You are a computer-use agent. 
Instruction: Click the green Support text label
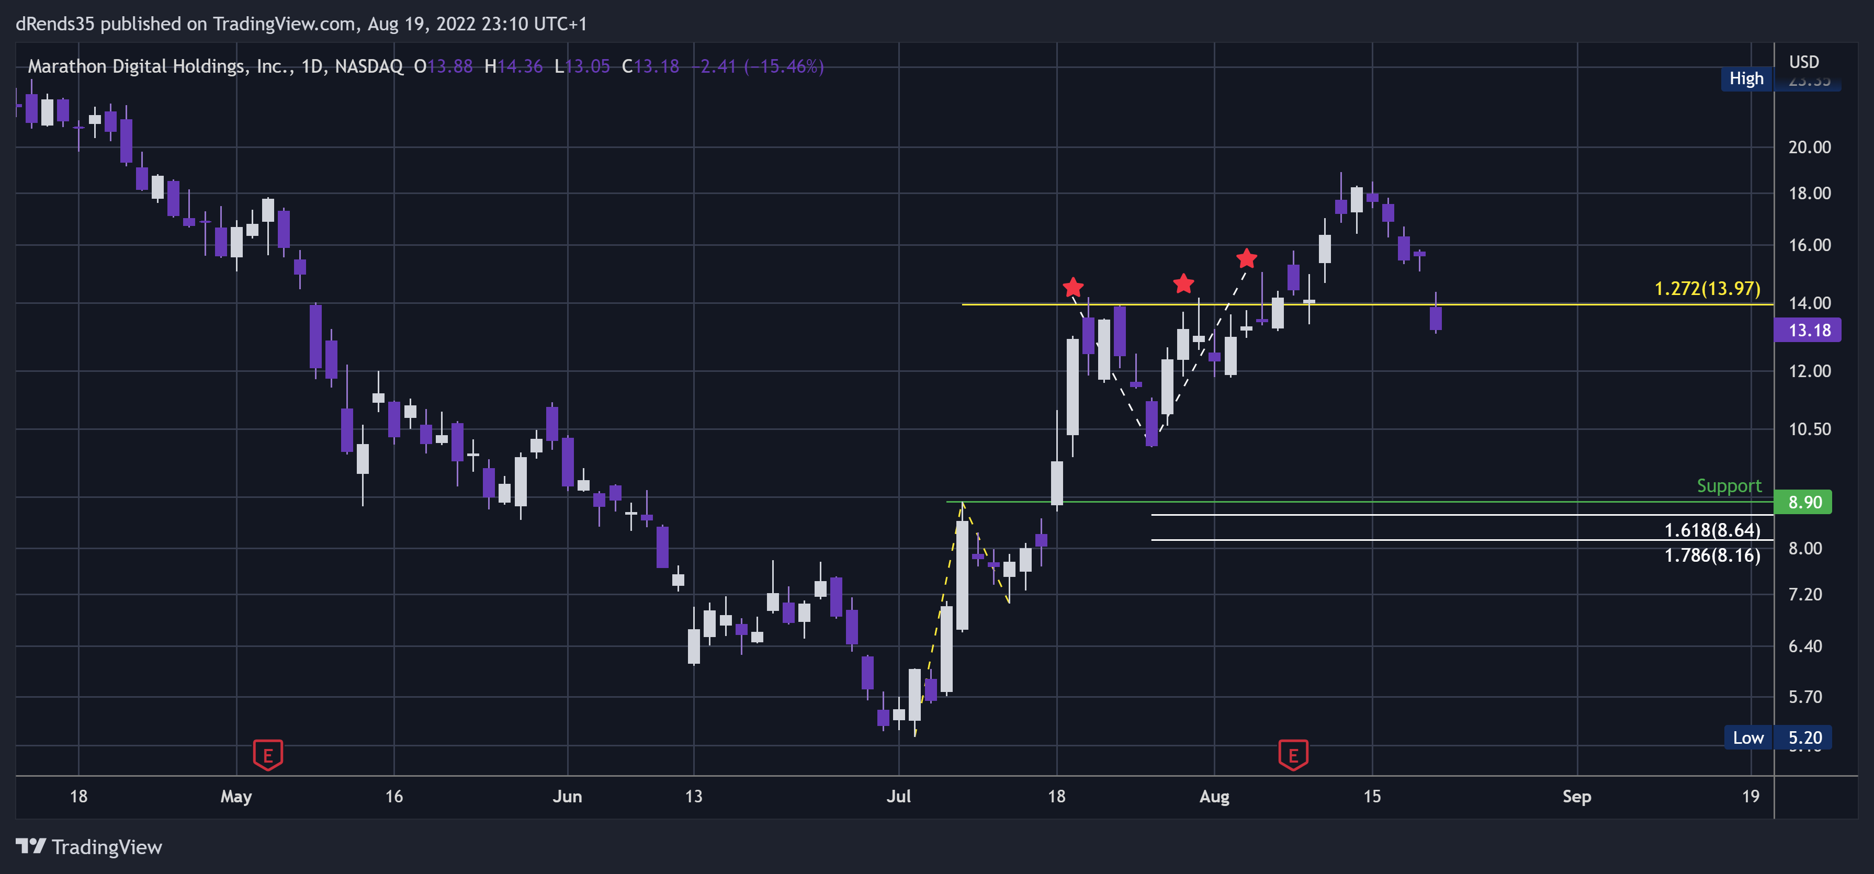pyautogui.click(x=1729, y=486)
